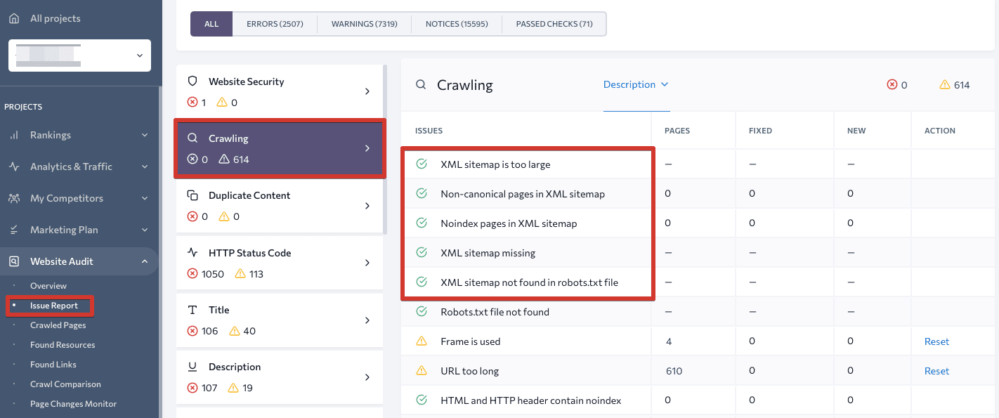Click the yellow warning icon showing 614 in header
The width and height of the screenshot is (999, 418).
(x=945, y=84)
